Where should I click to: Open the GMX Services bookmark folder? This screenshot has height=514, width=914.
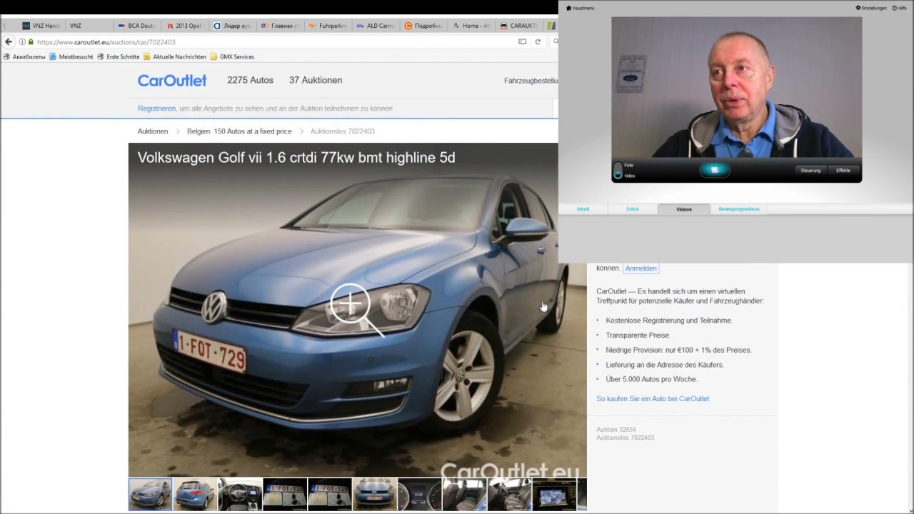click(232, 57)
